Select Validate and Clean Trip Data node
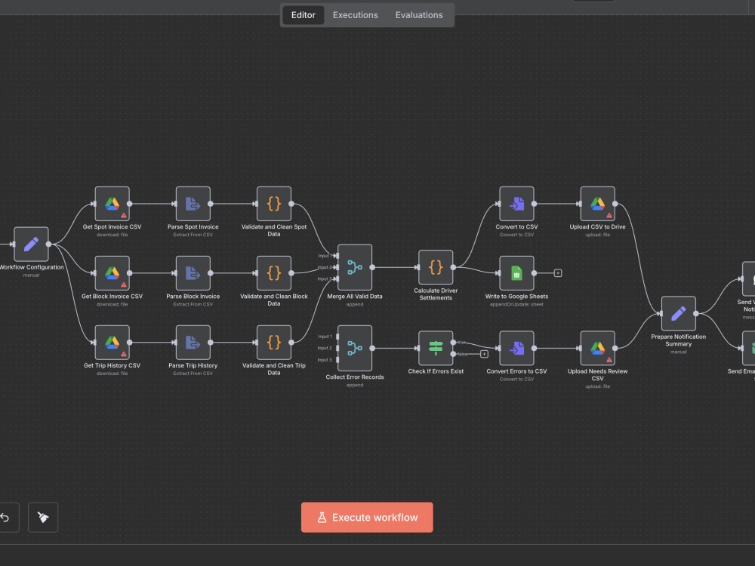Image resolution: width=755 pixels, height=566 pixels. 274,342
